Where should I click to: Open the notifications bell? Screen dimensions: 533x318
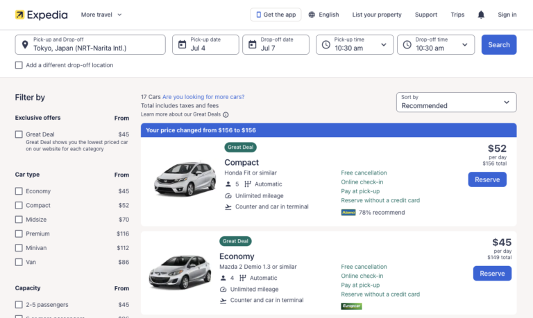(x=481, y=15)
